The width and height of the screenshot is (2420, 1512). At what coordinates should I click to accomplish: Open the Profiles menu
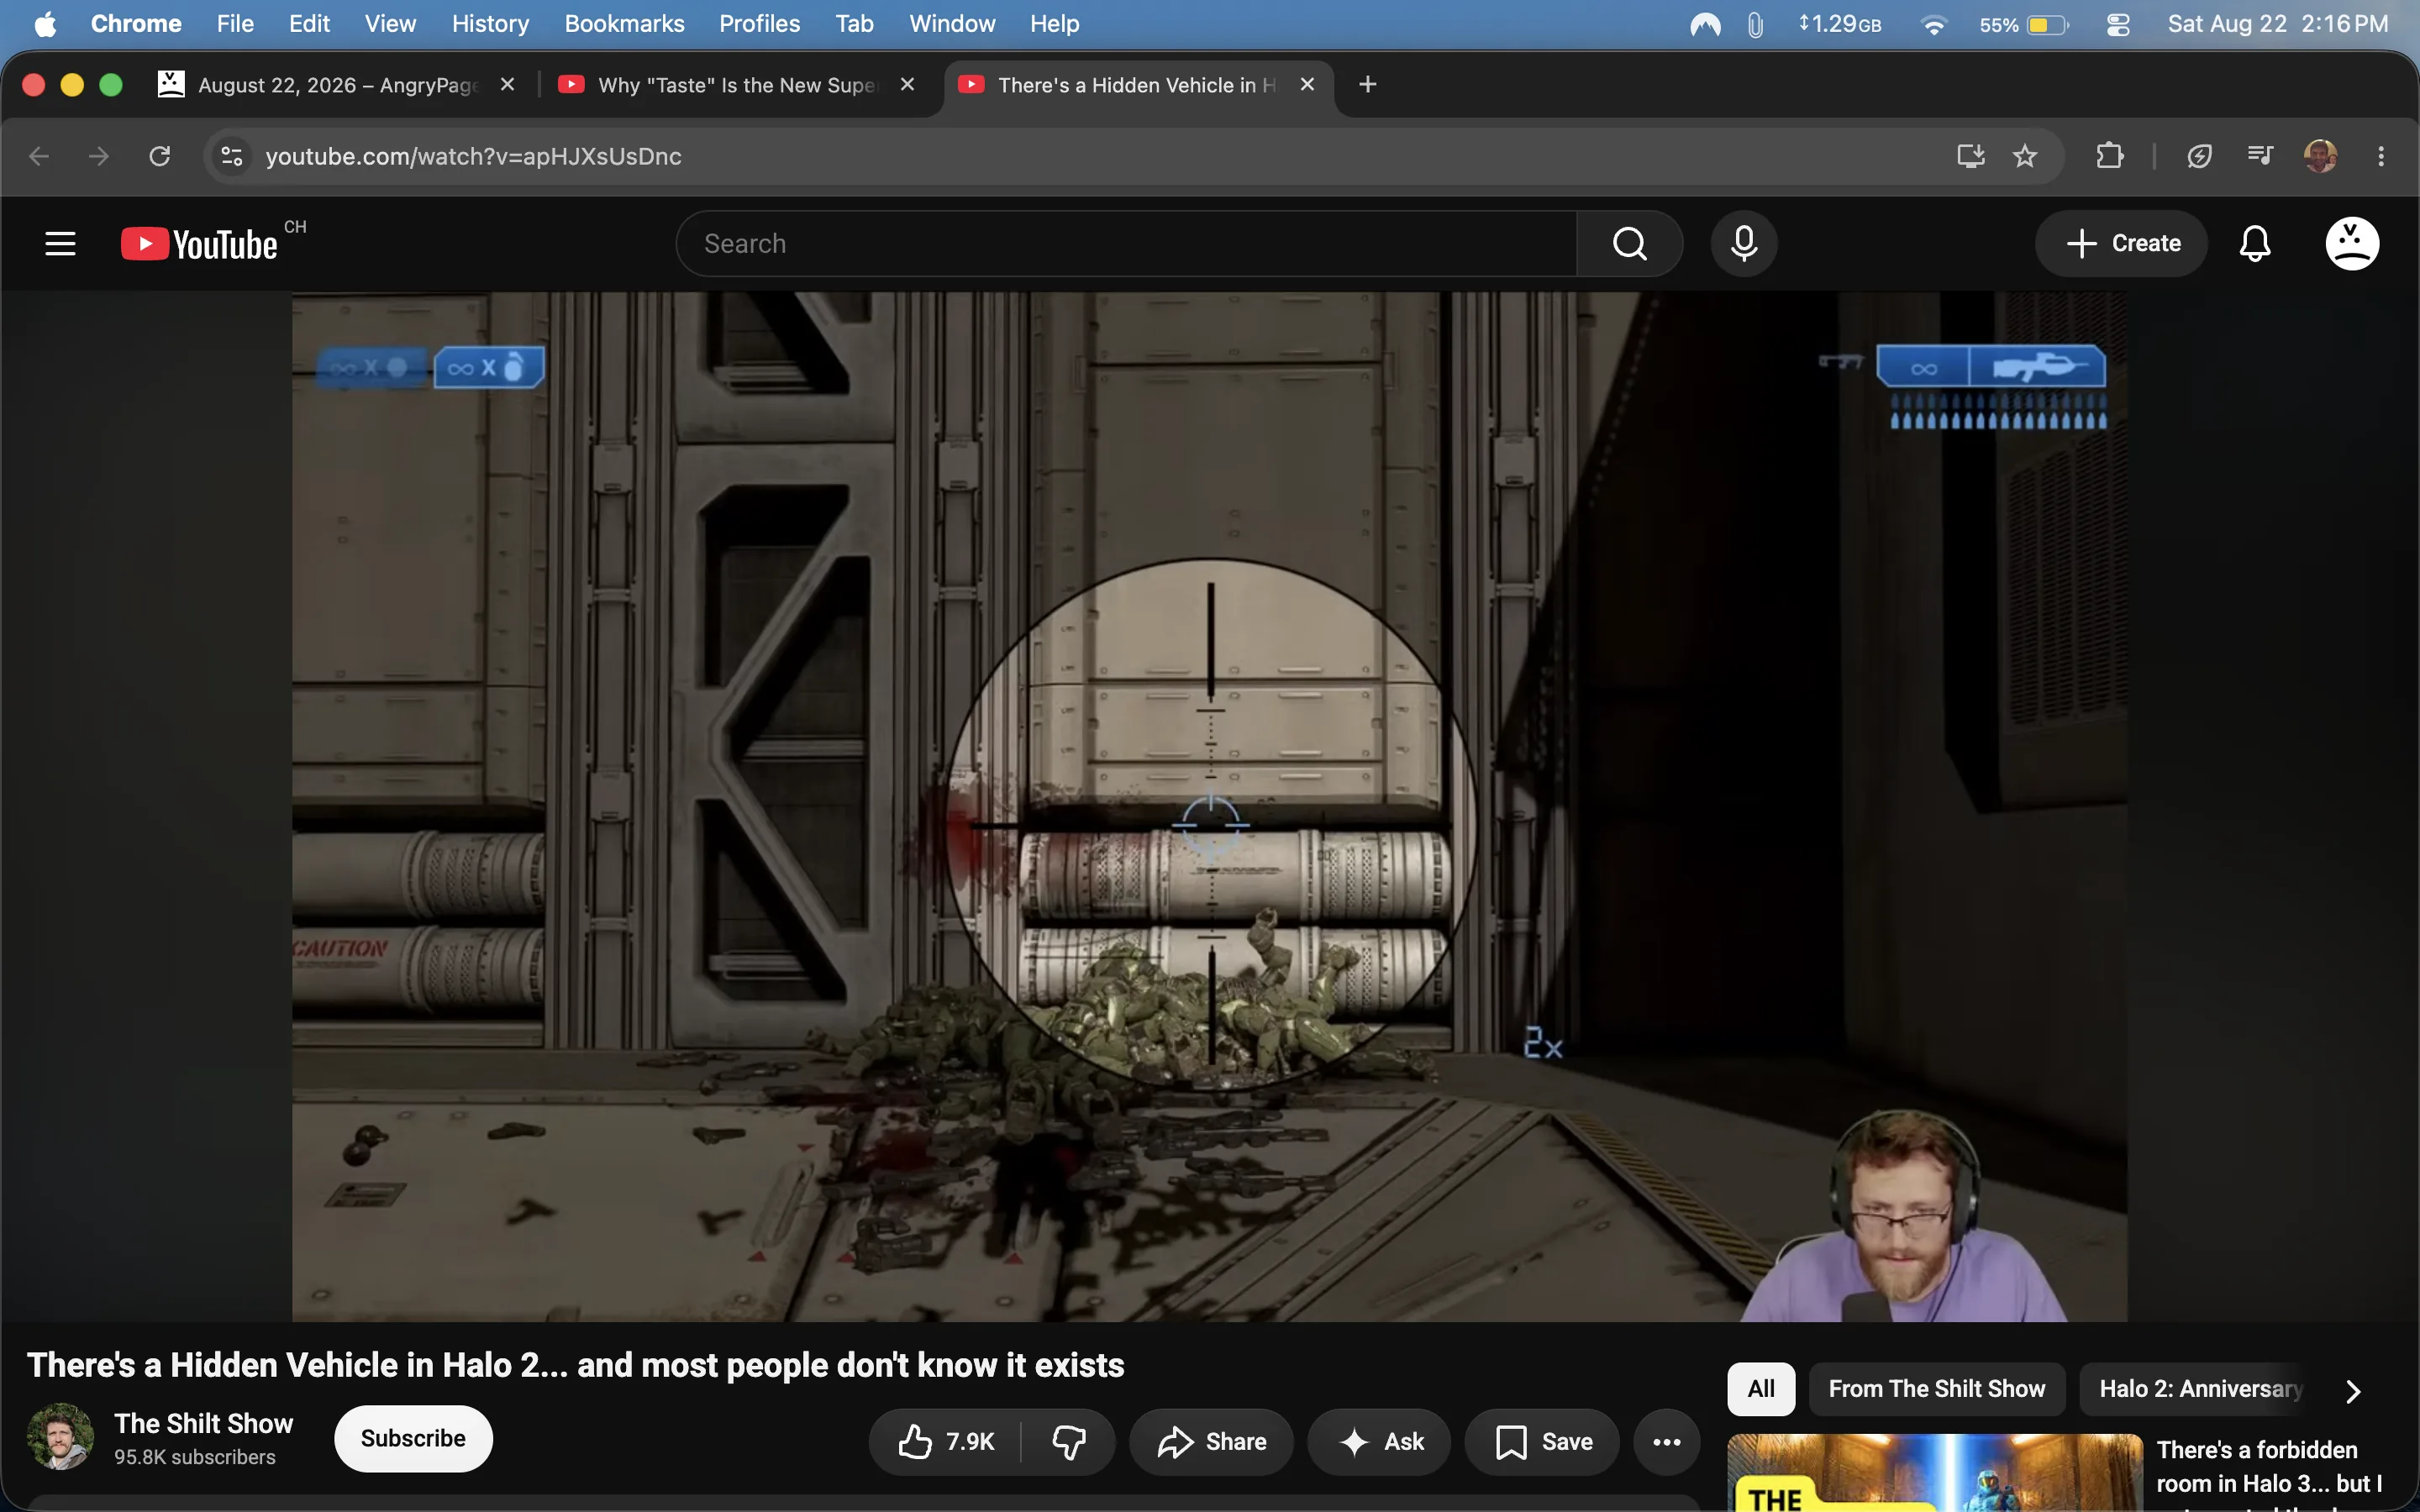pyautogui.click(x=759, y=24)
